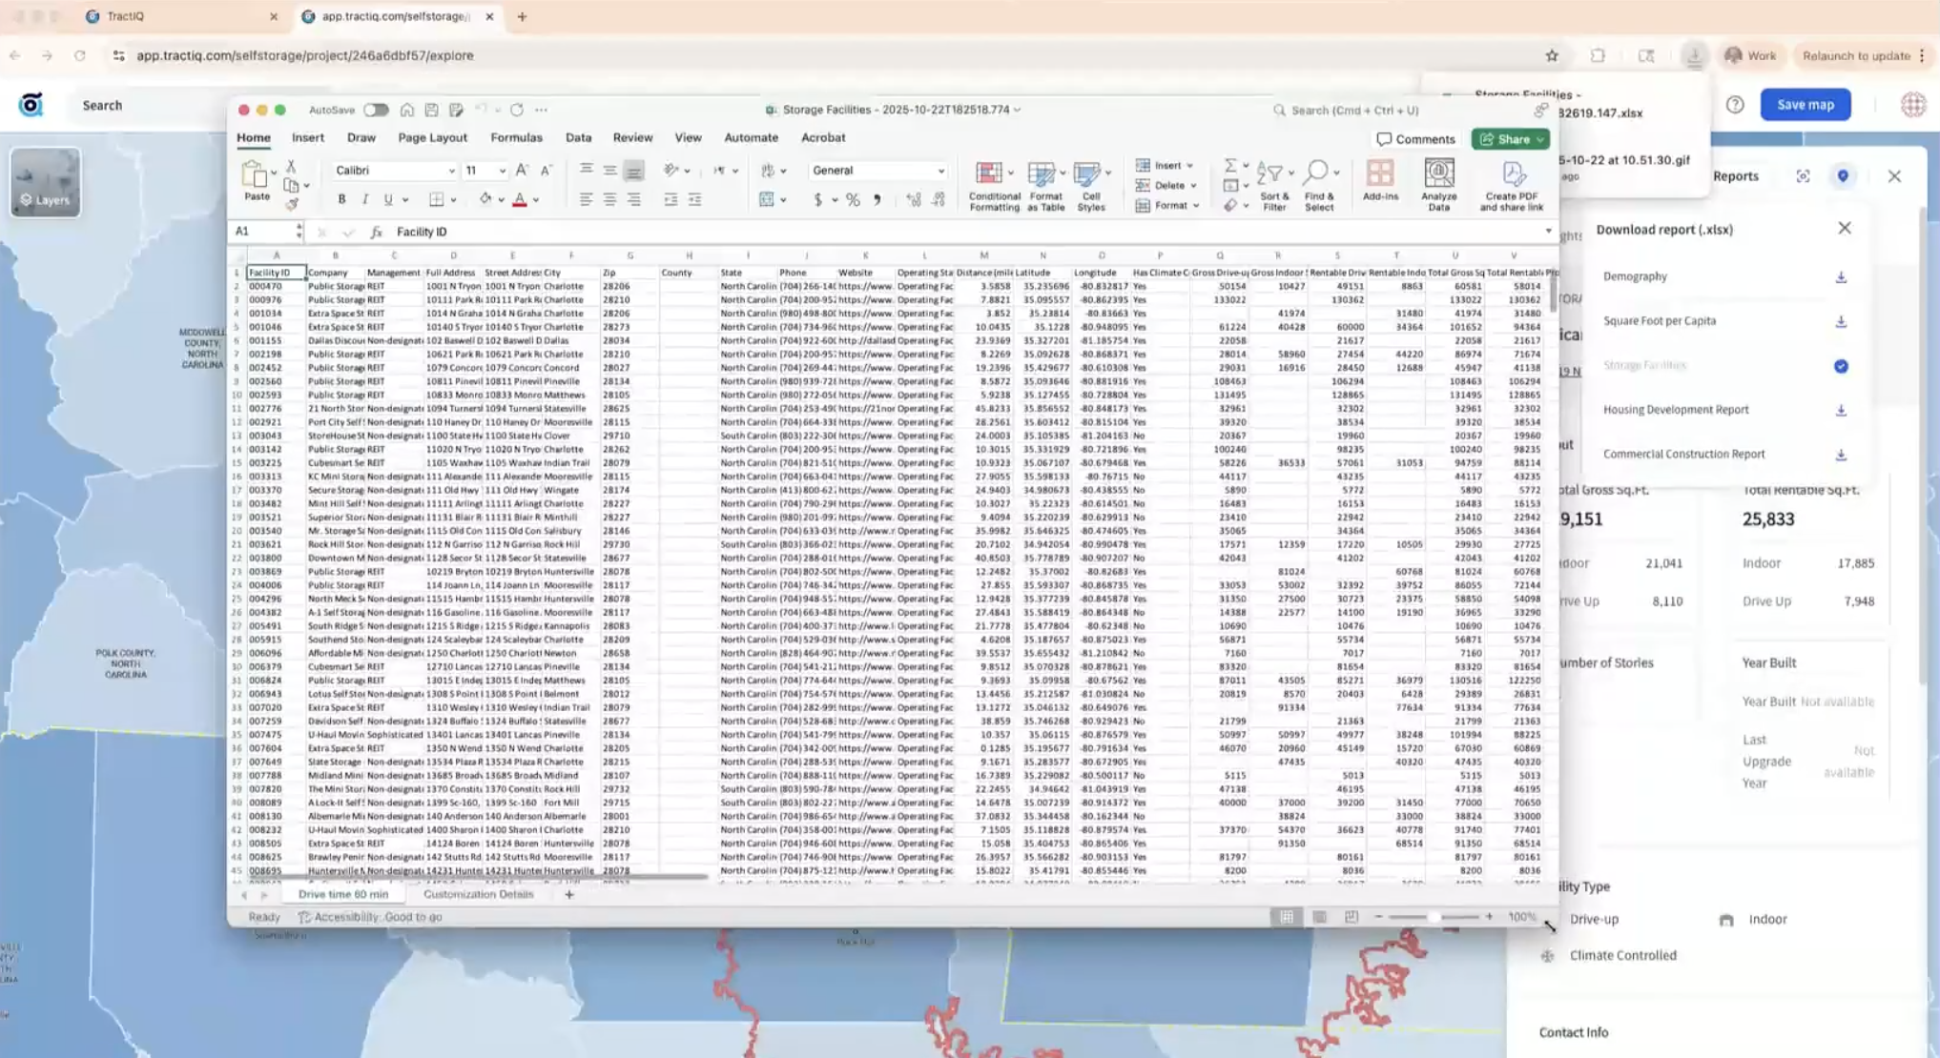The width and height of the screenshot is (1940, 1058).
Task: Click the Save map button
Action: pyautogui.click(x=1805, y=105)
